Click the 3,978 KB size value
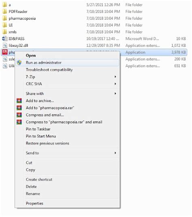 coord(179,52)
